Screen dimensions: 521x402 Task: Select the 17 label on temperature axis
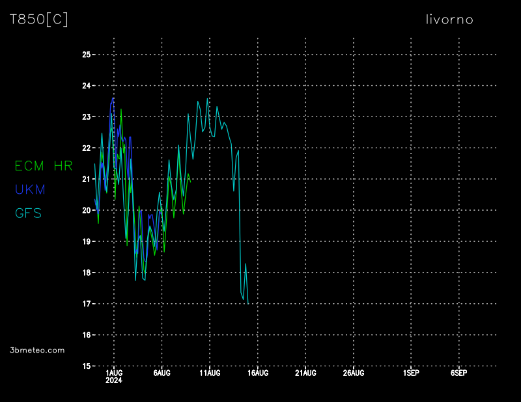click(86, 304)
